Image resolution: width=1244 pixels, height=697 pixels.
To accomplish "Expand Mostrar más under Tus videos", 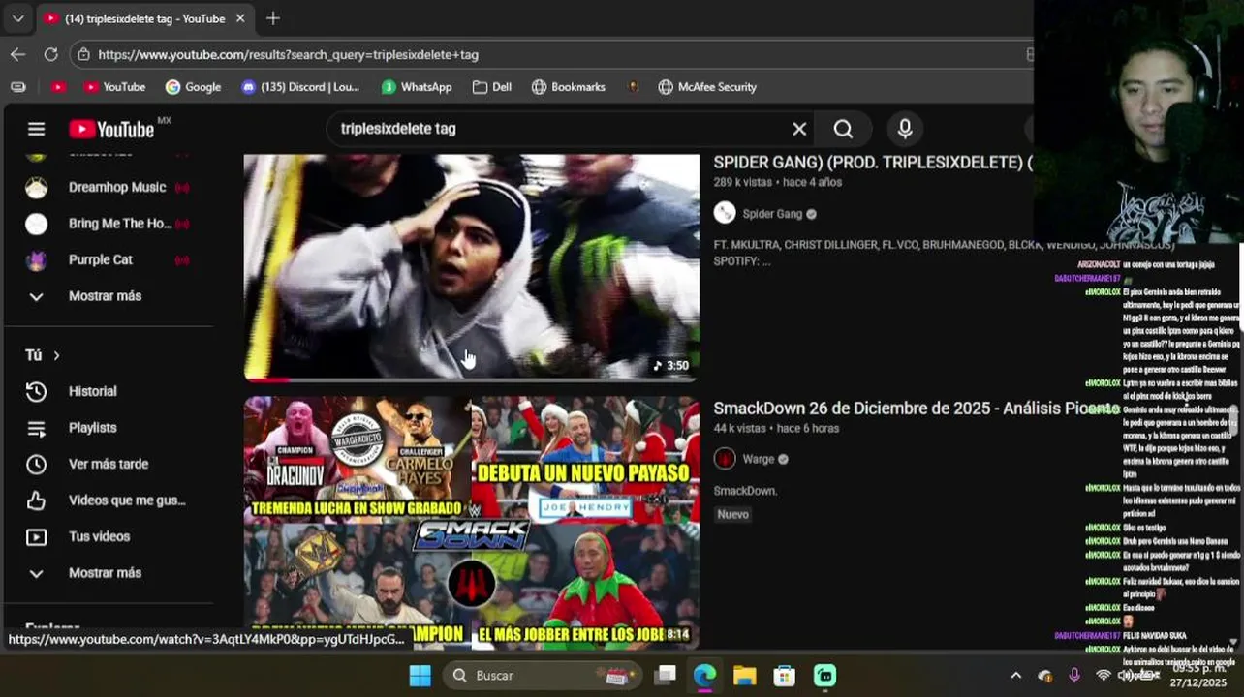I will point(107,573).
